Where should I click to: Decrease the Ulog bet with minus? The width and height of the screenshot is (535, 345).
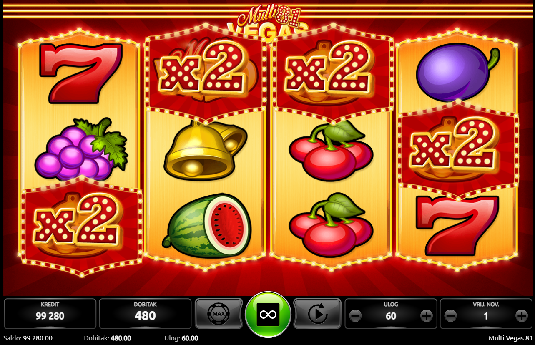point(355,316)
